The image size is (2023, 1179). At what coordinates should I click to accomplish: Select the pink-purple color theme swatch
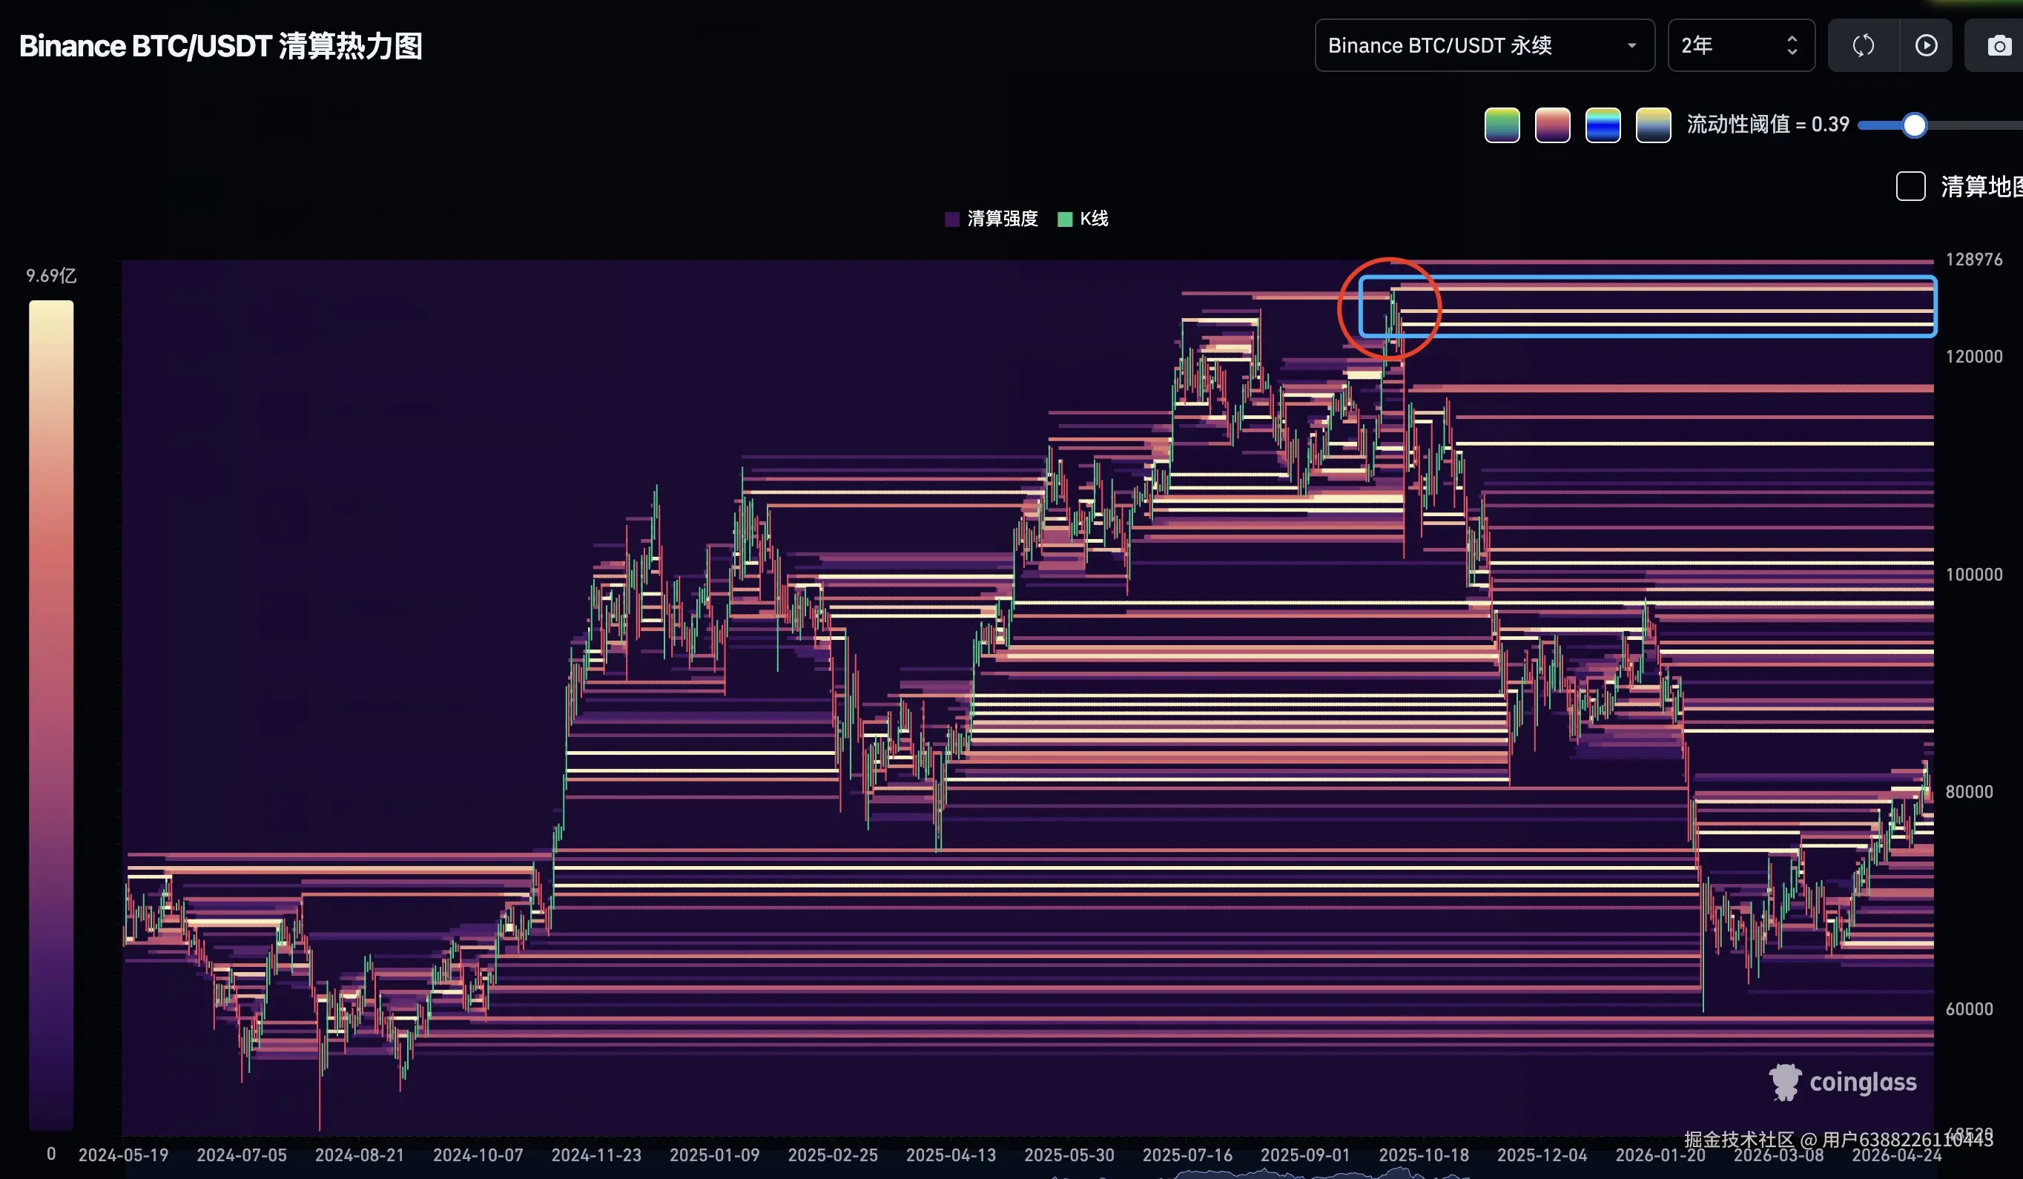[x=1553, y=125]
